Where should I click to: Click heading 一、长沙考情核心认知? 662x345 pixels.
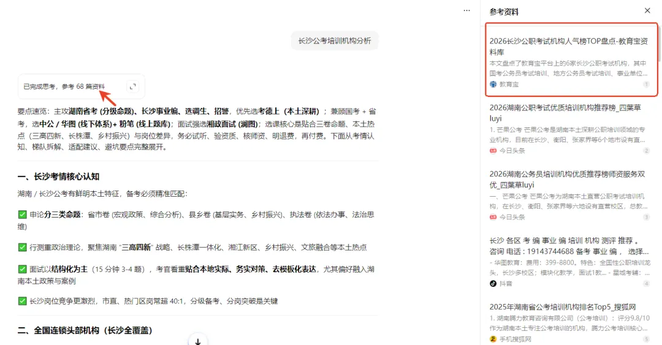(58, 176)
